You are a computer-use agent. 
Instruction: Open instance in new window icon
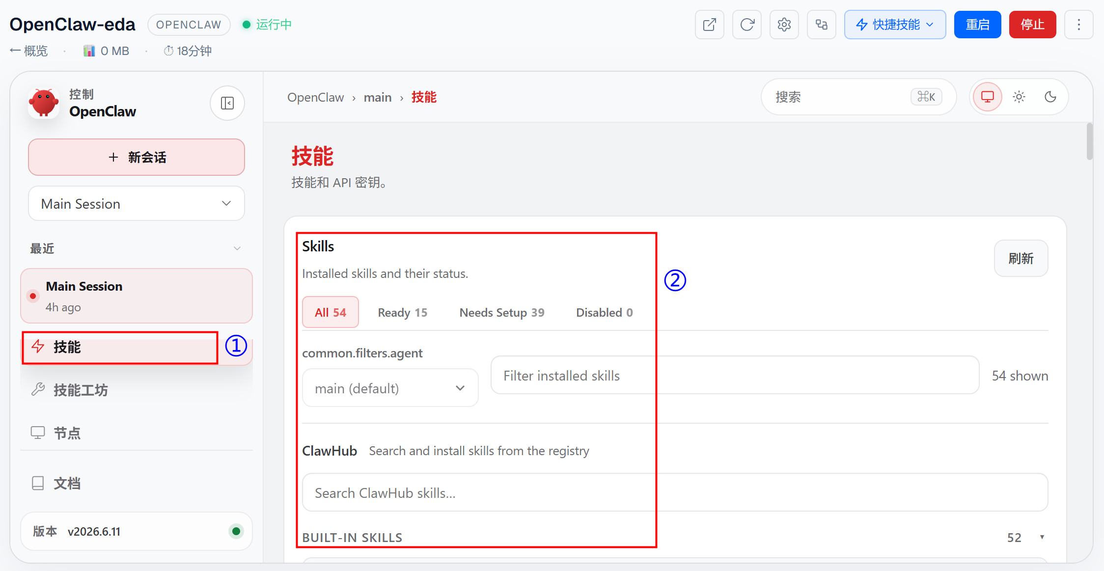(x=710, y=25)
